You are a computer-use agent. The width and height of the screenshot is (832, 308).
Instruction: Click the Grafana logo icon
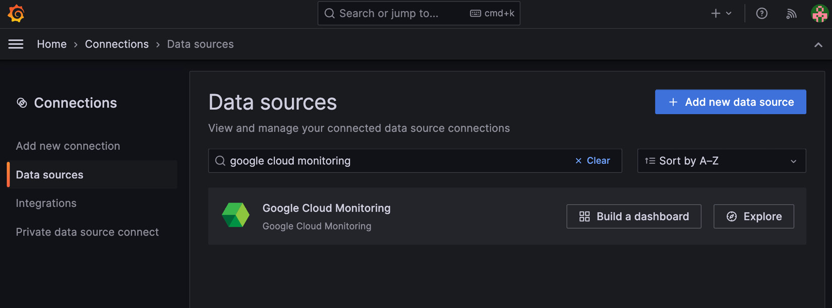(x=16, y=14)
